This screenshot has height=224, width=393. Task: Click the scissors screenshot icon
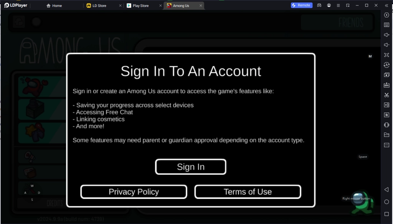pyautogui.click(x=386, y=95)
